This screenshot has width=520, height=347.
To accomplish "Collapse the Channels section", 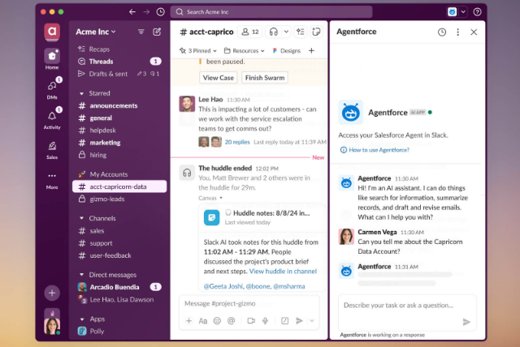I will pyautogui.click(x=81, y=218).
